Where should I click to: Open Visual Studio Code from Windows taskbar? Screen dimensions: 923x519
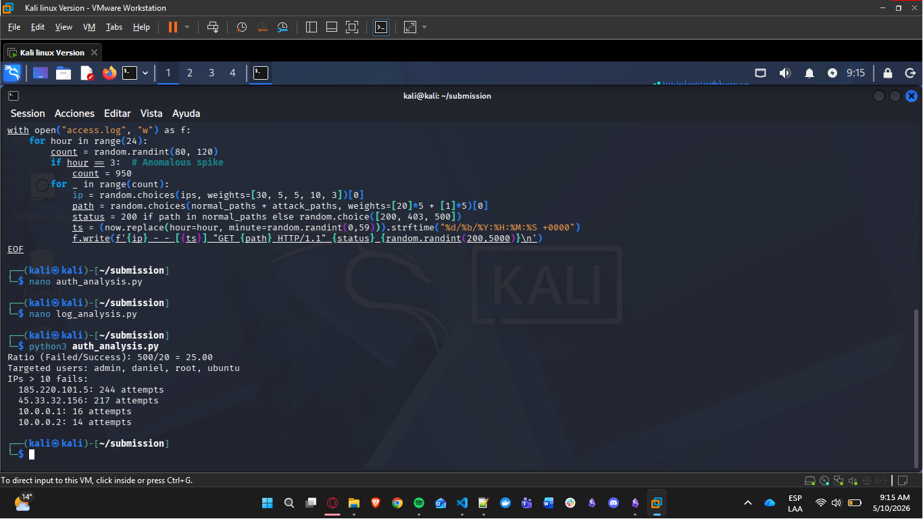(462, 503)
